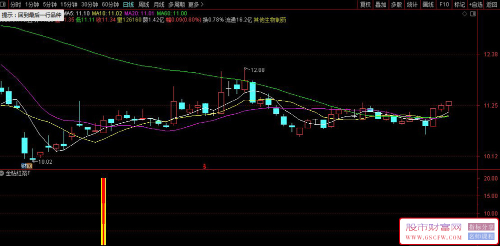This screenshot has width=500, height=246.
Task: Click the 标记 mark button
Action: [x=459, y=4]
